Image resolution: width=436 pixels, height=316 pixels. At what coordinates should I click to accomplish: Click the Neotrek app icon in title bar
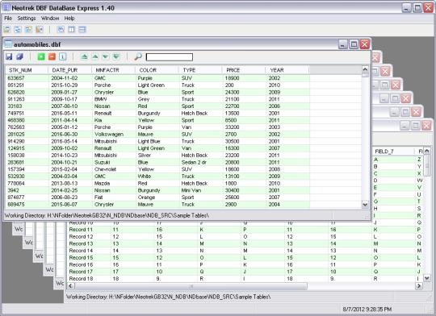pos(6,8)
